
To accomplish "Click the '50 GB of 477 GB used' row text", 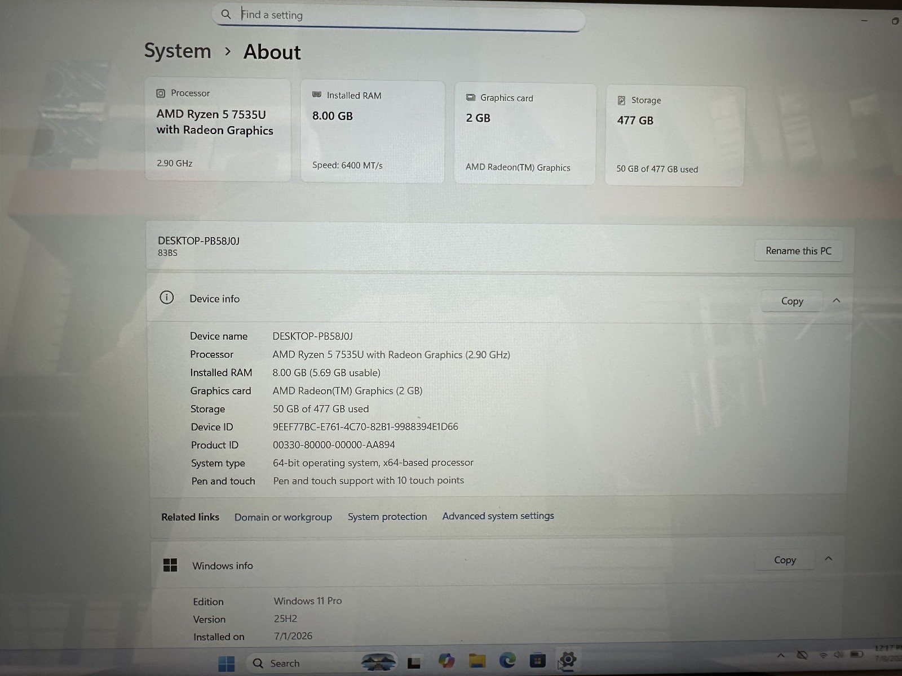I will [x=321, y=408].
